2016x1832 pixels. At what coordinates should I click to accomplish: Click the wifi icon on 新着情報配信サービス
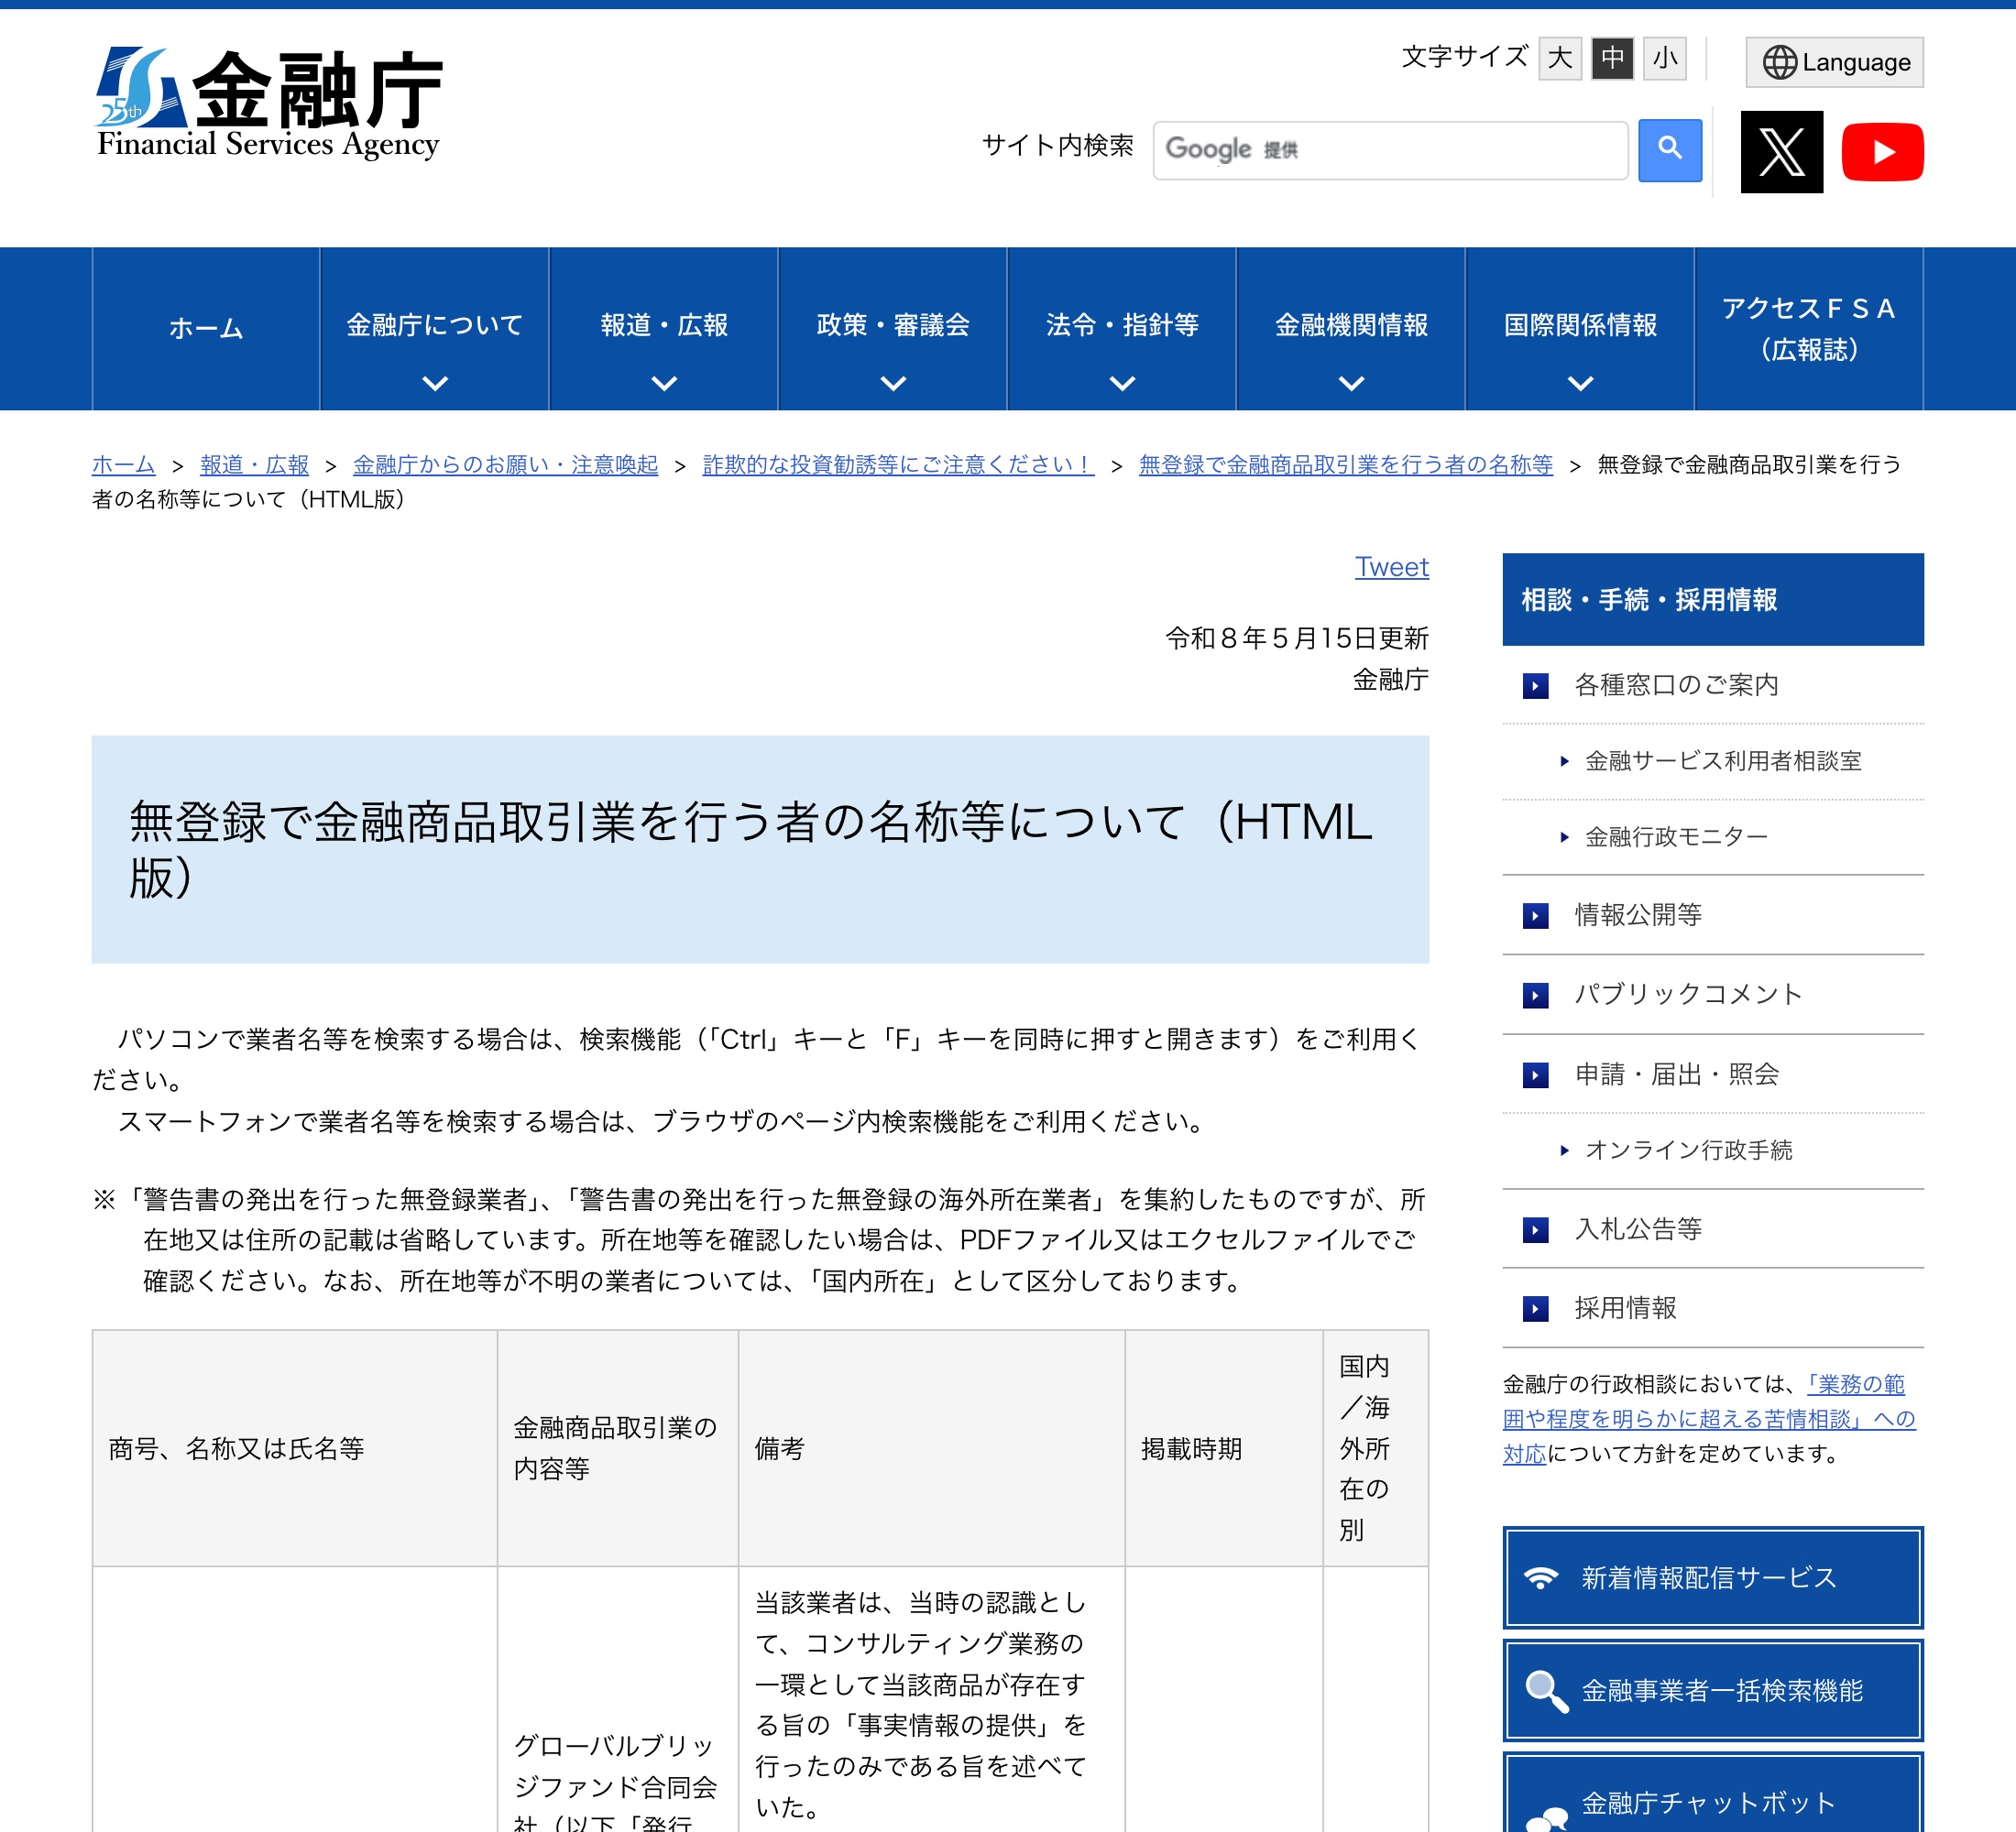[x=1541, y=1577]
